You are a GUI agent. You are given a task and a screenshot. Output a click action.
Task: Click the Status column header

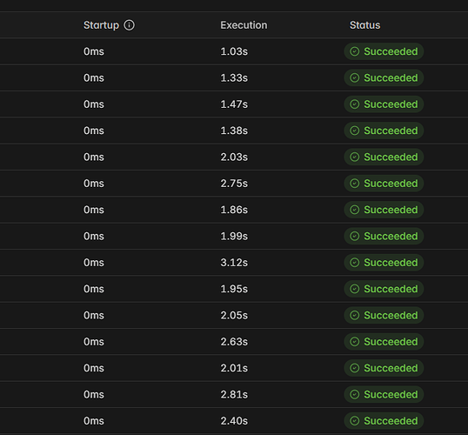pyautogui.click(x=365, y=25)
